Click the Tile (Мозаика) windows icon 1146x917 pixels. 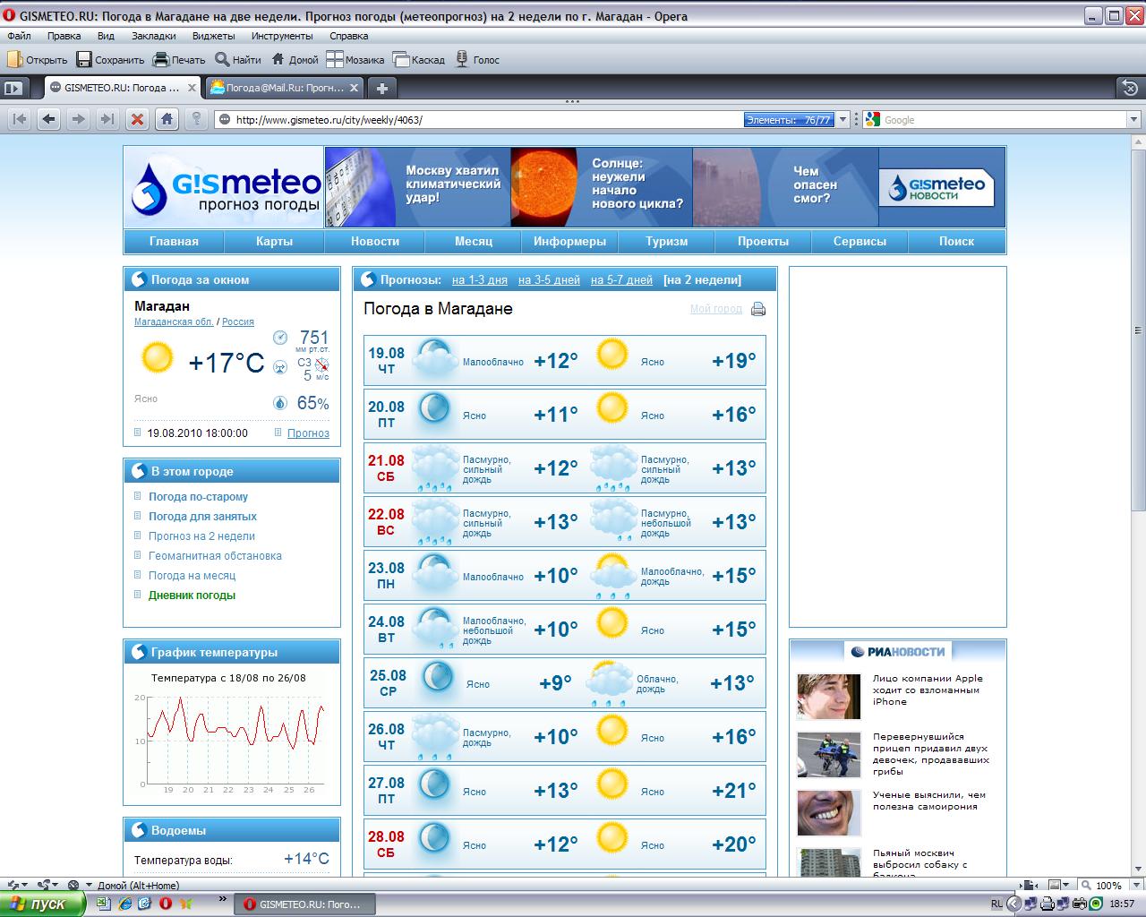coord(335,60)
